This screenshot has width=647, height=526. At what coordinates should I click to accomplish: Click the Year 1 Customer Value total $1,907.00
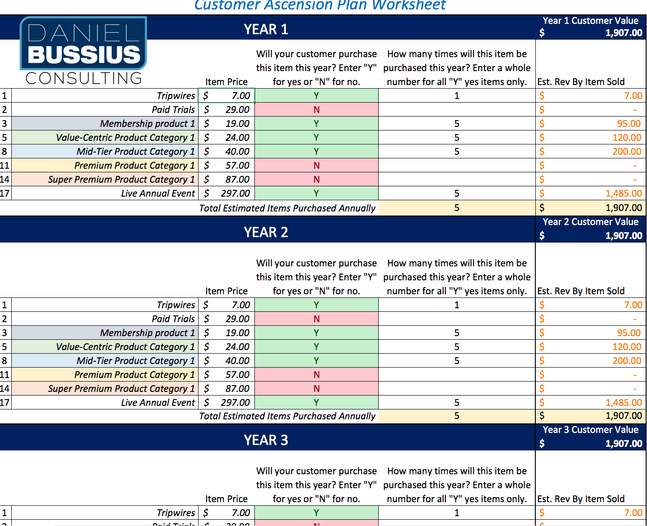pos(623,33)
